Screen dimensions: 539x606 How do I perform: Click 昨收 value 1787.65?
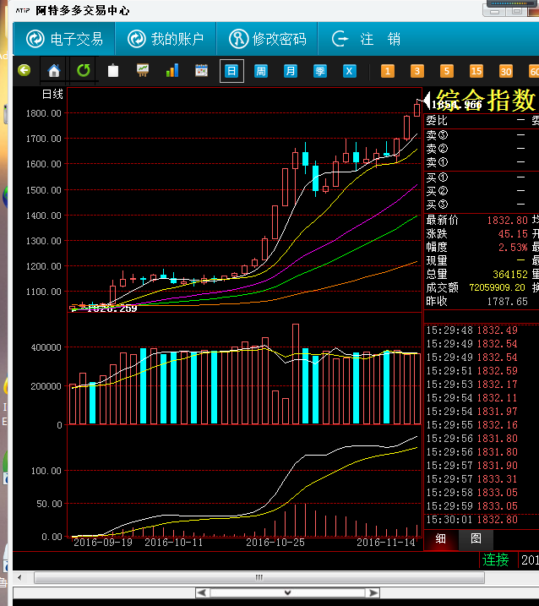(507, 302)
